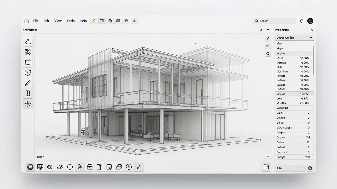Open the Tools menu

[70, 21]
